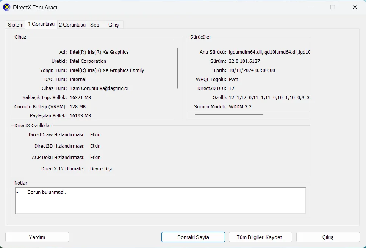Switch to the Ses tab
Image resolution: width=366 pixels, height=248 pixels.
[x=95, y=25]
